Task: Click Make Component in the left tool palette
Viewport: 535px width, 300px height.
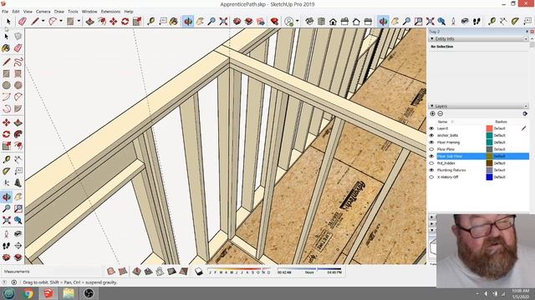Action: tap(18, 37)
